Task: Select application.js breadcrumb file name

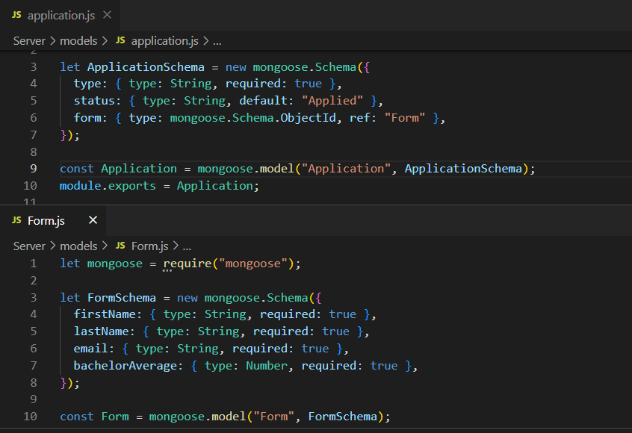Action: coord(164,40)
